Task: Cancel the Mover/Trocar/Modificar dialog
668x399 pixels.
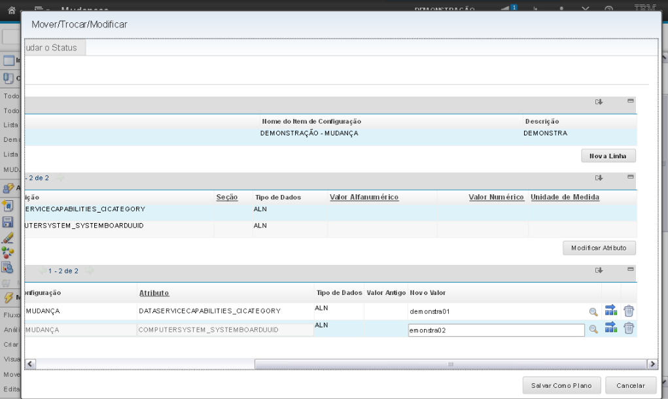Action: (630, 385)
